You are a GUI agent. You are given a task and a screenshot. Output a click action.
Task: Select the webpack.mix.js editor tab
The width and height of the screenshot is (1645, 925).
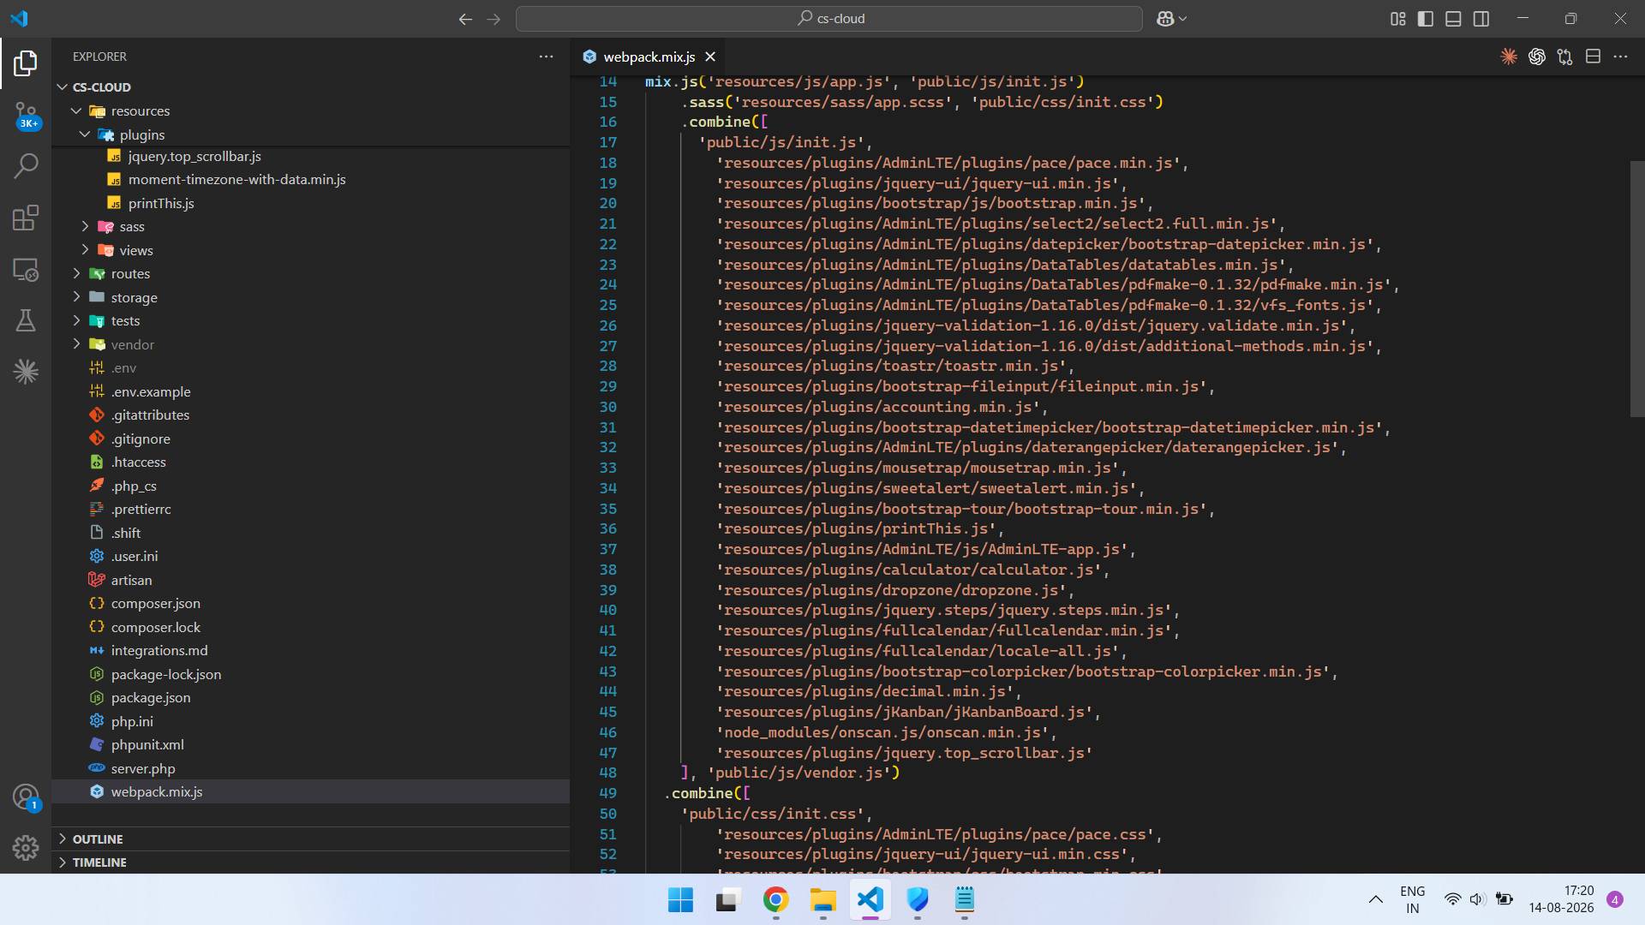coord(649,57)
